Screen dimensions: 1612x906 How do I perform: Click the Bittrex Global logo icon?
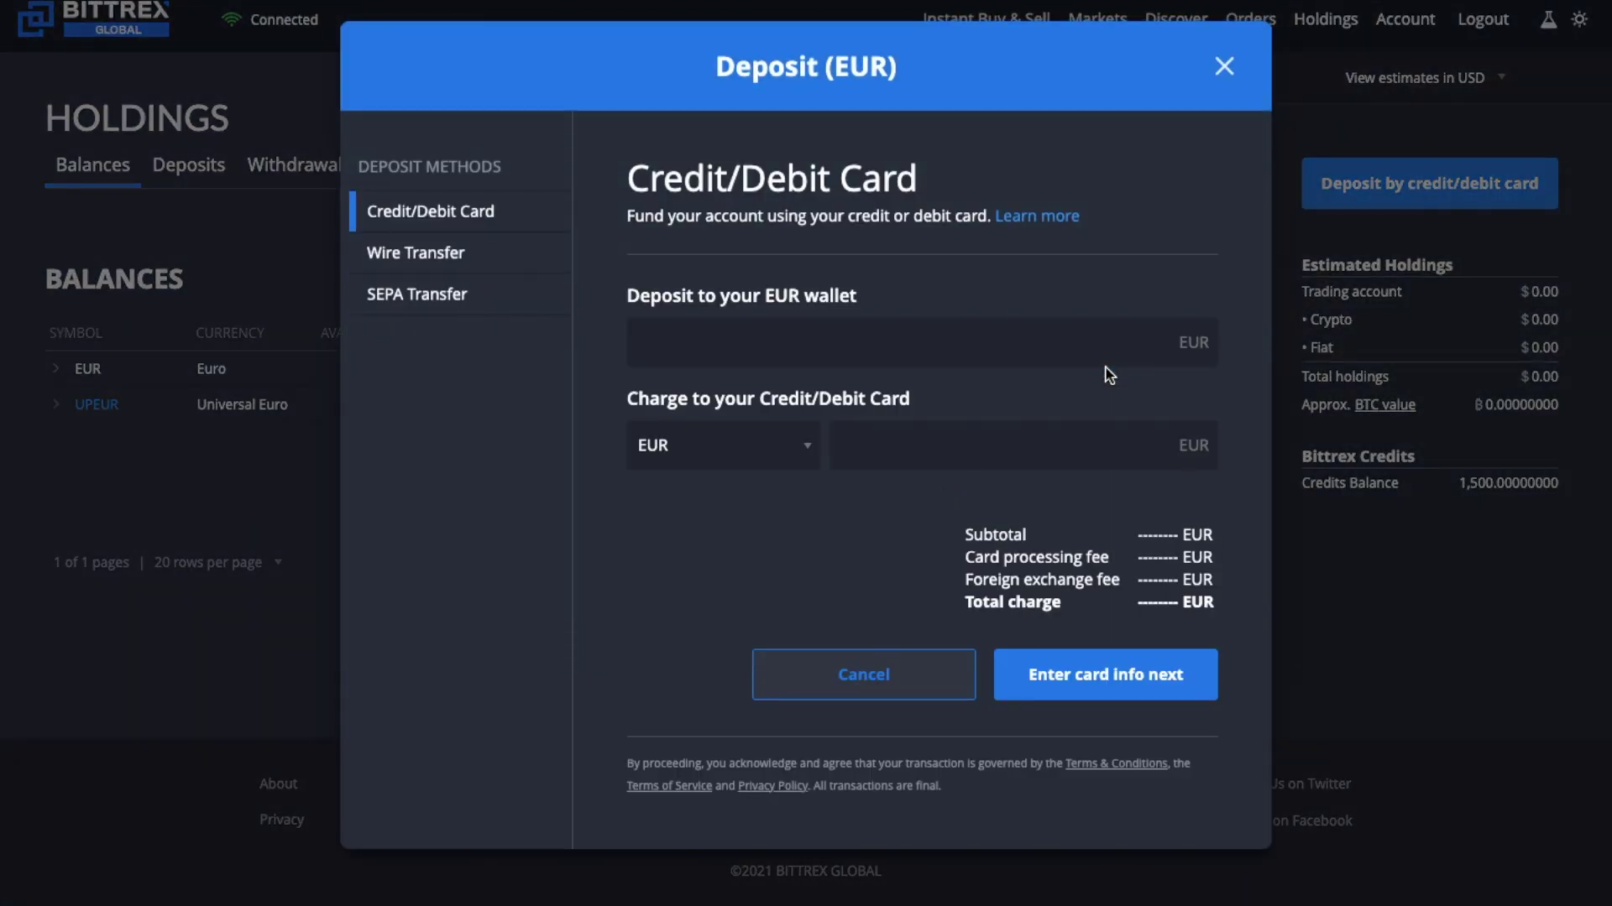pos(35,17)
